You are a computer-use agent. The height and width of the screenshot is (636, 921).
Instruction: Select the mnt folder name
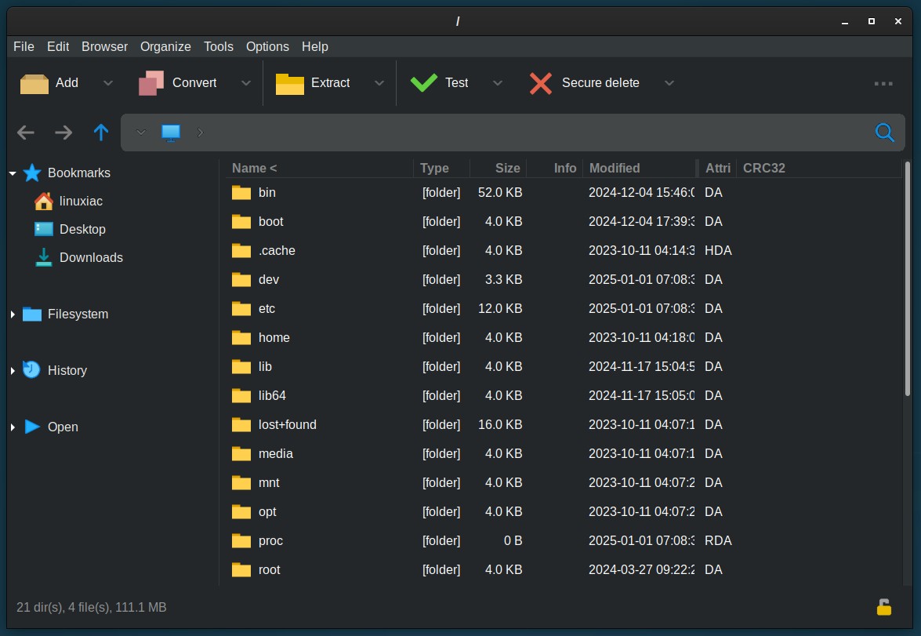click(268, 482)
